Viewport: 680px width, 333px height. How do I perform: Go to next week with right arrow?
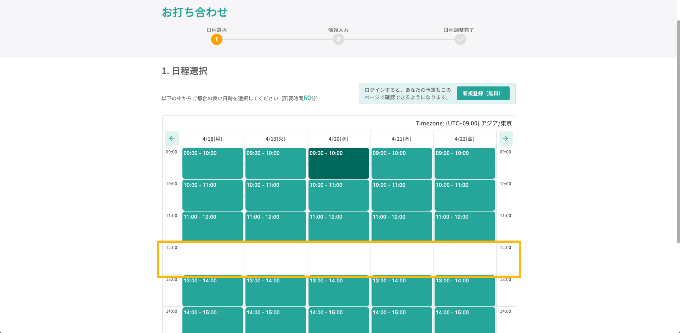pos(505,139)
